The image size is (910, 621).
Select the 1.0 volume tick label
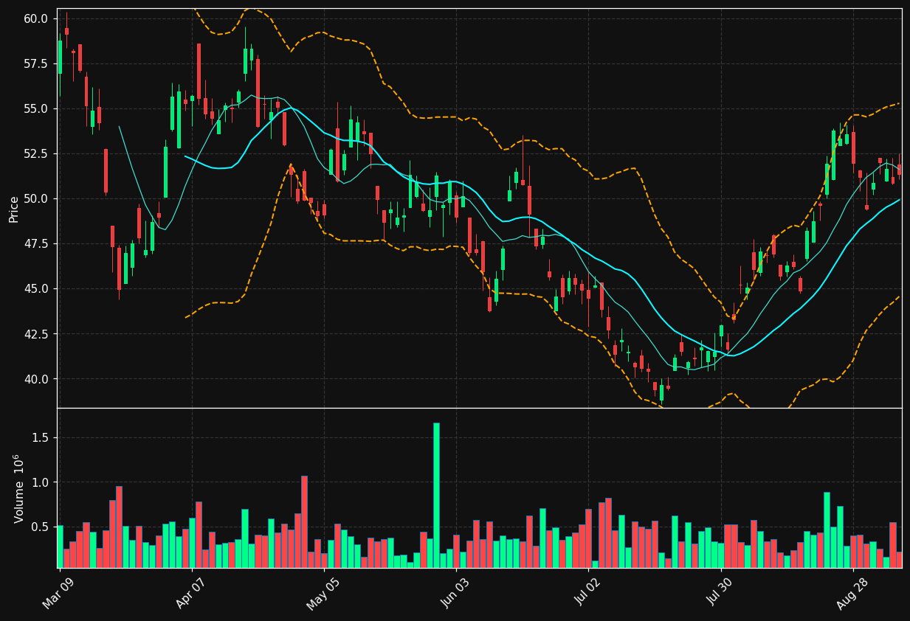[x=41, y=482]
